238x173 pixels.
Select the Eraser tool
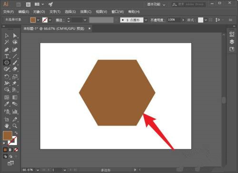pyautogui.click(x=15, y=69)
